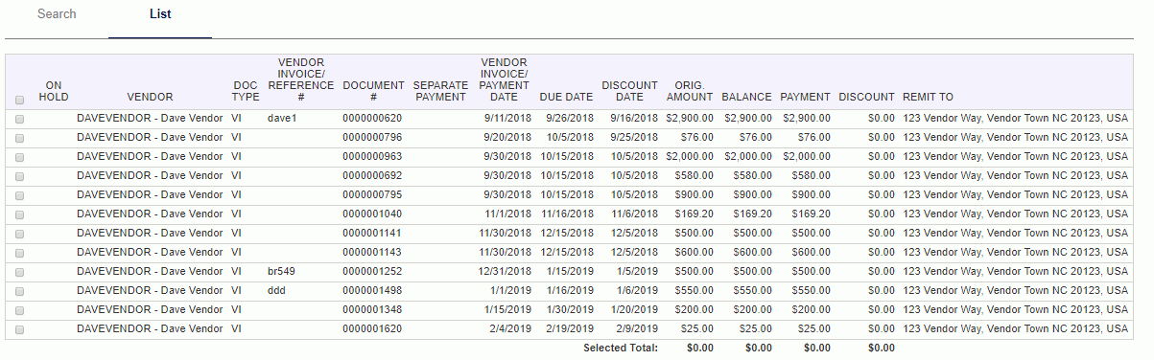Click the DUE DATE column header
Image resolution: width=1154 pixels, height=360 pixels.
coord(566,98)
